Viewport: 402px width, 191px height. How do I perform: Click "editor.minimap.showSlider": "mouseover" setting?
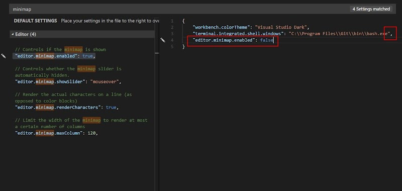(x=68, y=82)
